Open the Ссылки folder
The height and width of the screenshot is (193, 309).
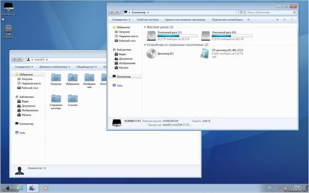73,98
